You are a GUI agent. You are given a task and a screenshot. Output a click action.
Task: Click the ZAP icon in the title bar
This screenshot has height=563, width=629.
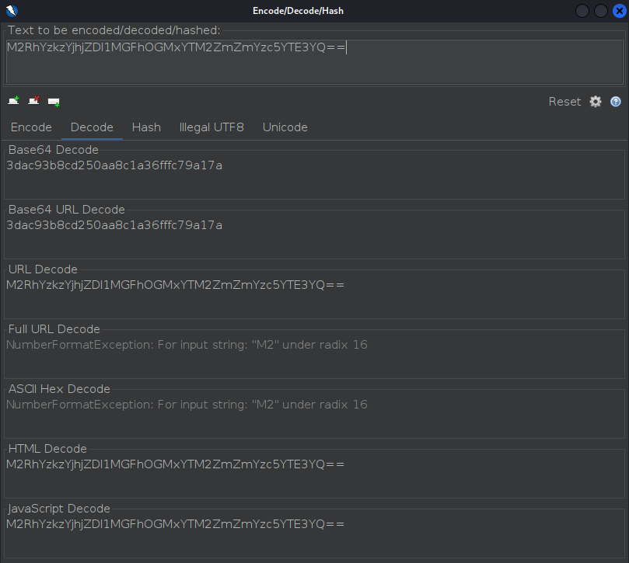point(11,11)
